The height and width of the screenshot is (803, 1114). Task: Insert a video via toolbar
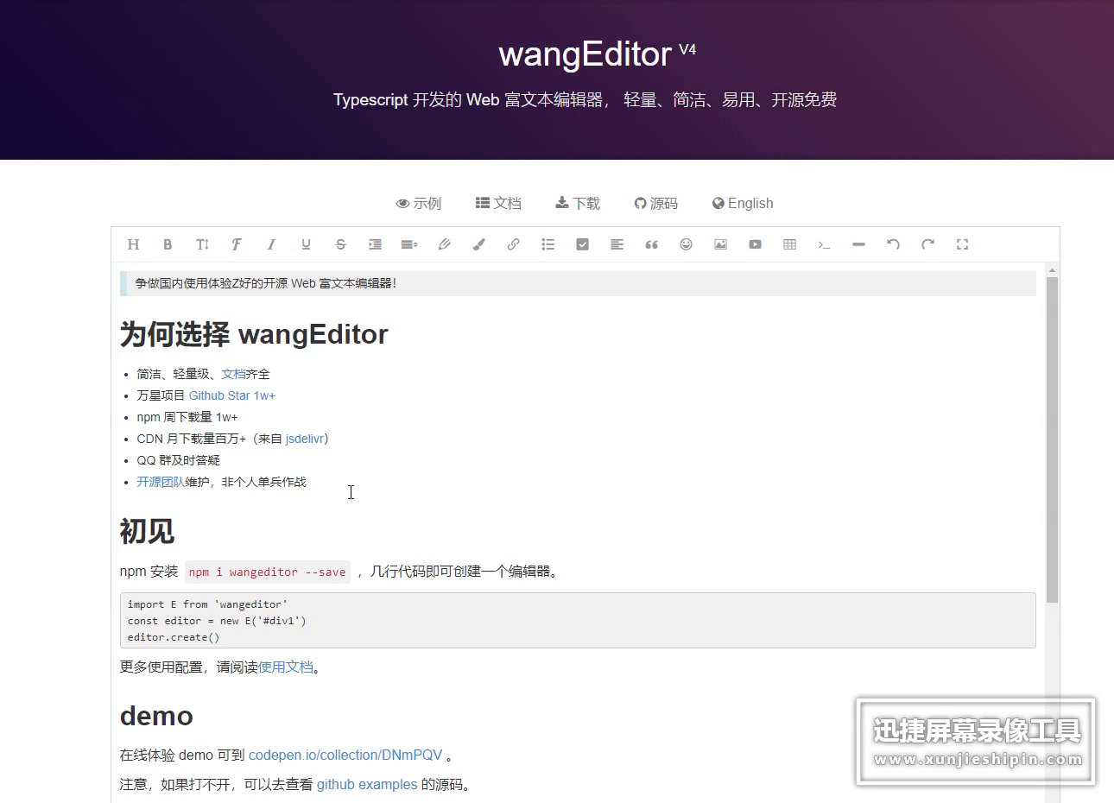(x=755, y=244)
